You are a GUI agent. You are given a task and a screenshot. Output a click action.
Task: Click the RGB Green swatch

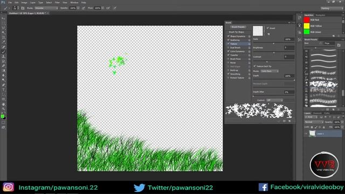click(307, 32)
